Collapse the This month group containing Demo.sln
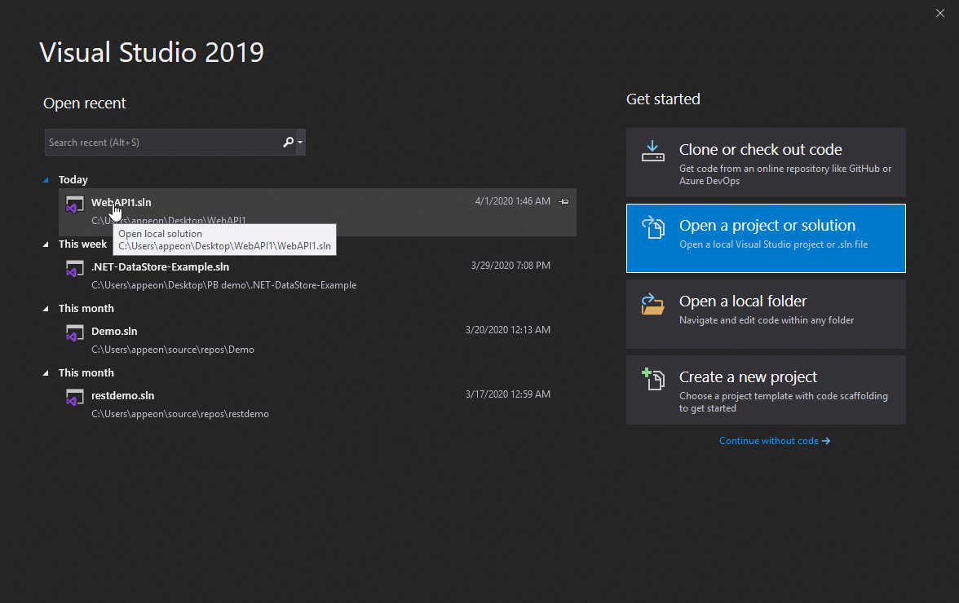Image resolution: width=959 pixels, height=603 pixels. pyautogui.click(x=46, y=309)
